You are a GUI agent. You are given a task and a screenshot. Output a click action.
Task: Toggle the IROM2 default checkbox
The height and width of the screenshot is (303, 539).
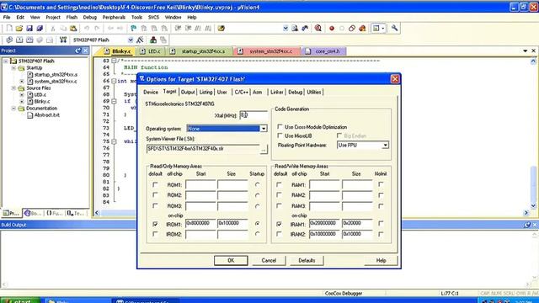tap(155, 234)
